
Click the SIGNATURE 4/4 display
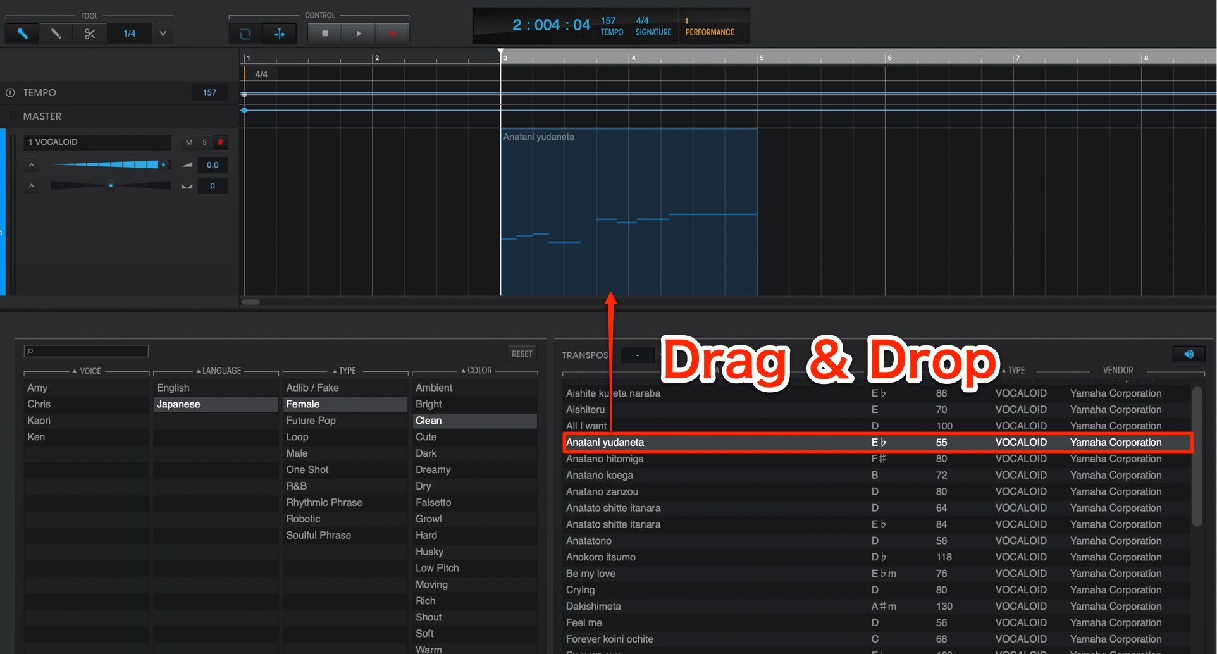653,27
